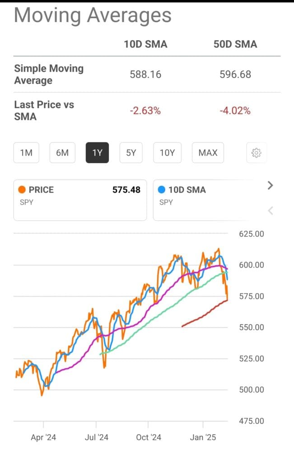Switch to the 6M chart view
The image size is (294, 463).
point(62,152)
